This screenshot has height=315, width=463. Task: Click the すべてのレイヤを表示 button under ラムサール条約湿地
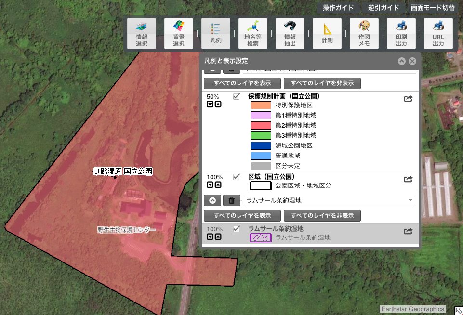pos(242,215)
